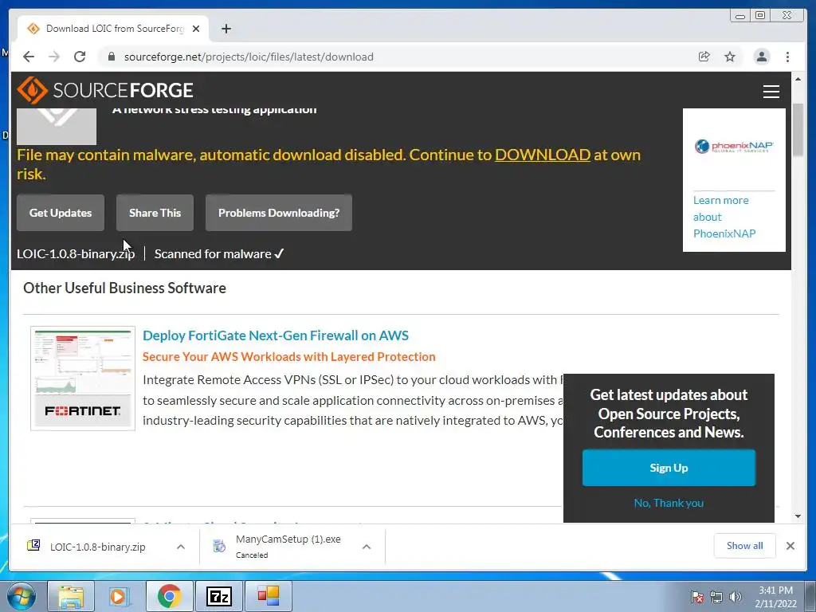Screen dimensions: 816x612
Task: Click the colored blocks taskbar icon
Action: pos(268,596)
